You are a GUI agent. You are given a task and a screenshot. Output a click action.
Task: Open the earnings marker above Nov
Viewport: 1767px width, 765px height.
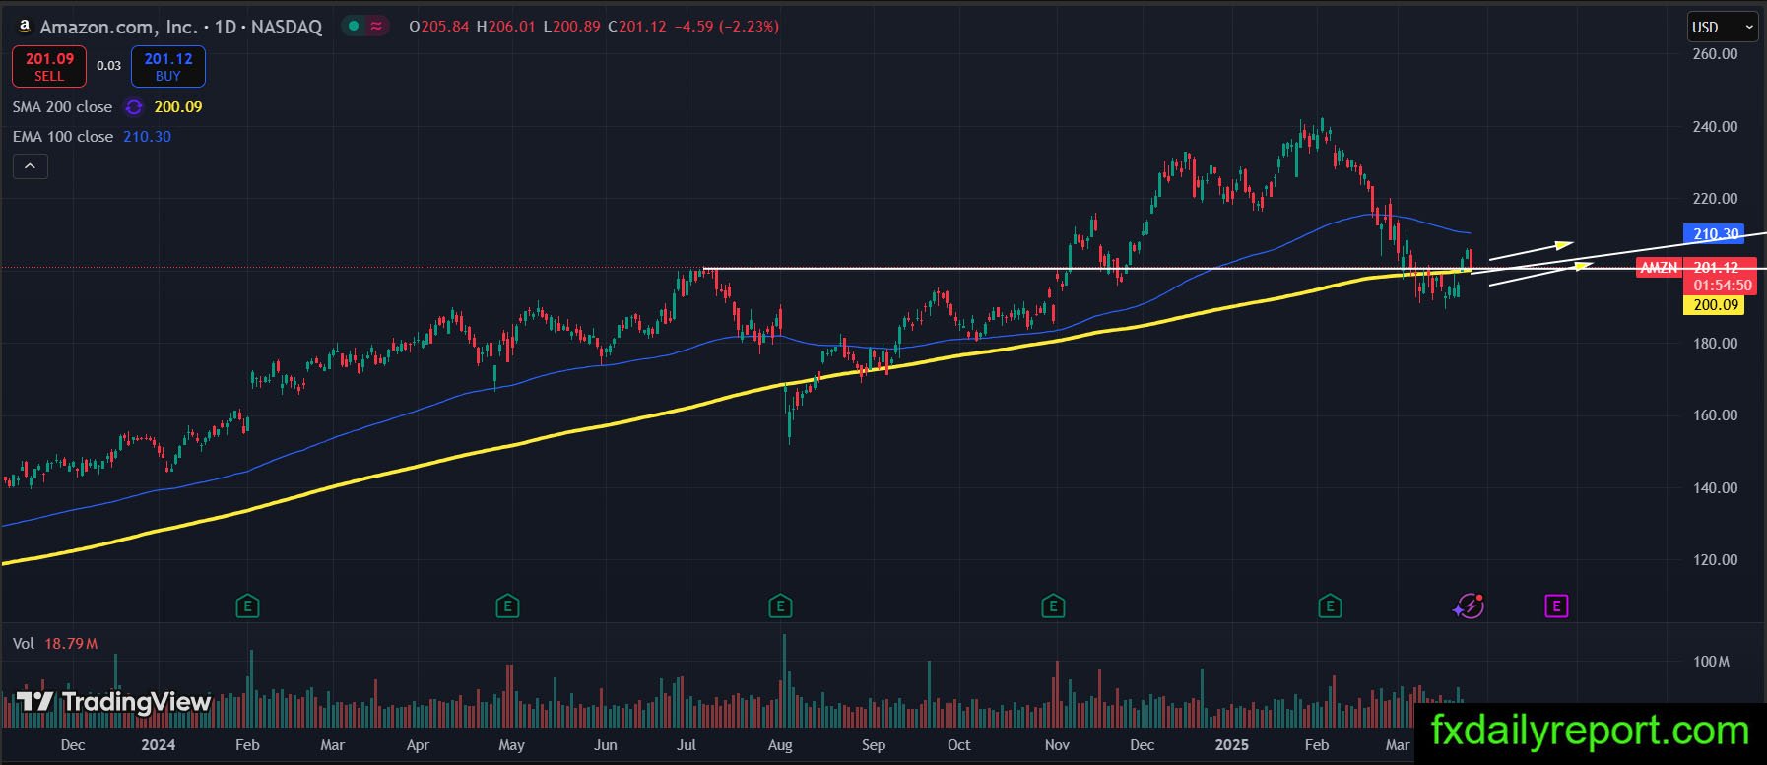point(1053,606)
